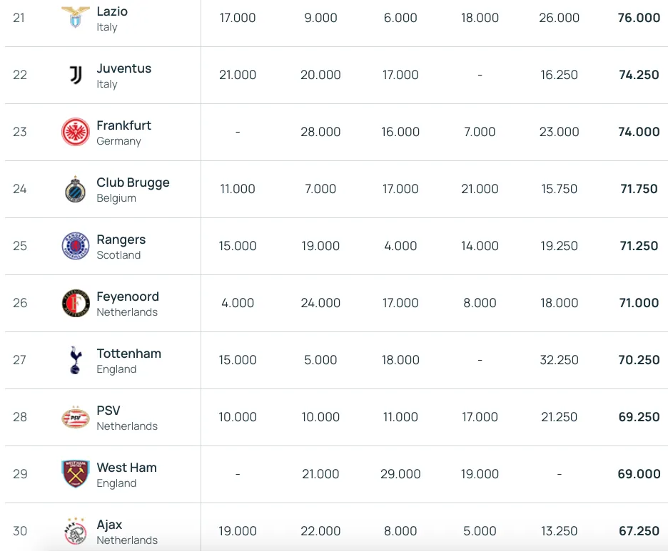
Task: Click the Lazio club crest
Action: [x=76, y=17]
